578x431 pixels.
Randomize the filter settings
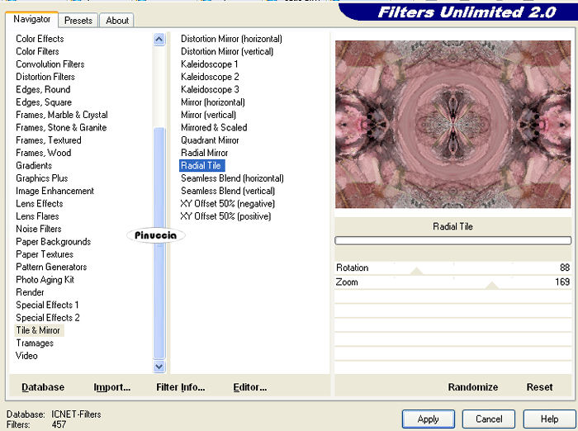pos(472,387)
